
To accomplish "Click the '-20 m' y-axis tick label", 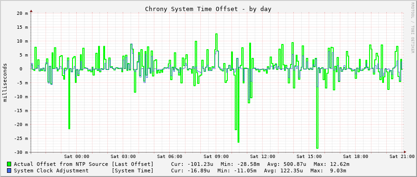I will (x=21, y=125).
